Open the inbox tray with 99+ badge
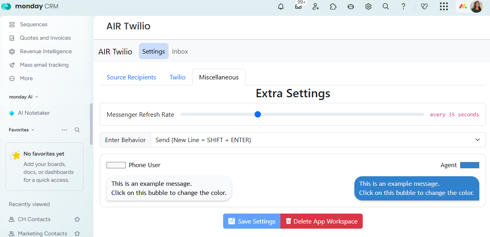This screenshot has width=490, height=237. [298, 6]
